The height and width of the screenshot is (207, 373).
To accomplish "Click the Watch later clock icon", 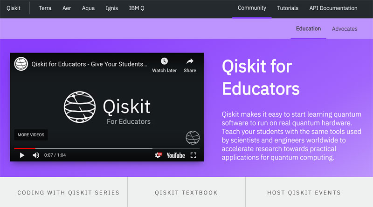I will (164, 61).
